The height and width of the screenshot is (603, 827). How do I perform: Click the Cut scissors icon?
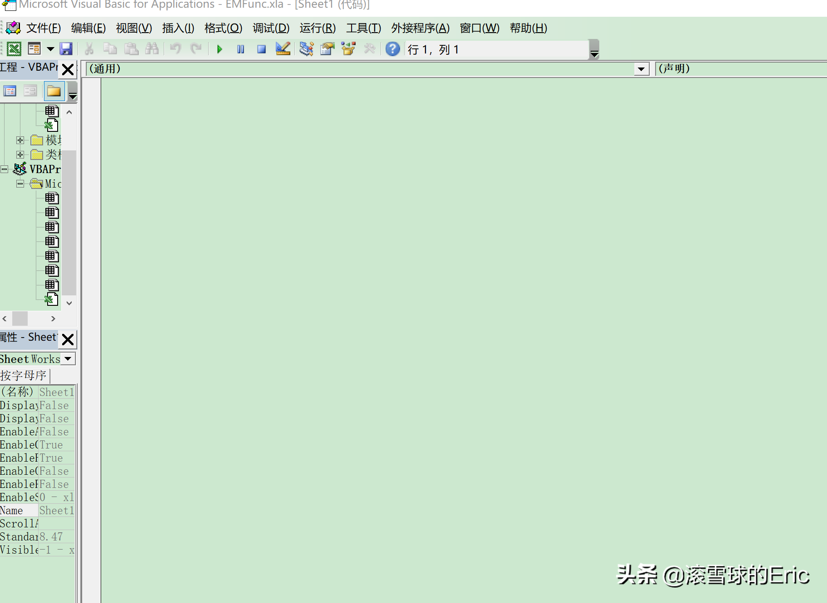coord(89,49)
